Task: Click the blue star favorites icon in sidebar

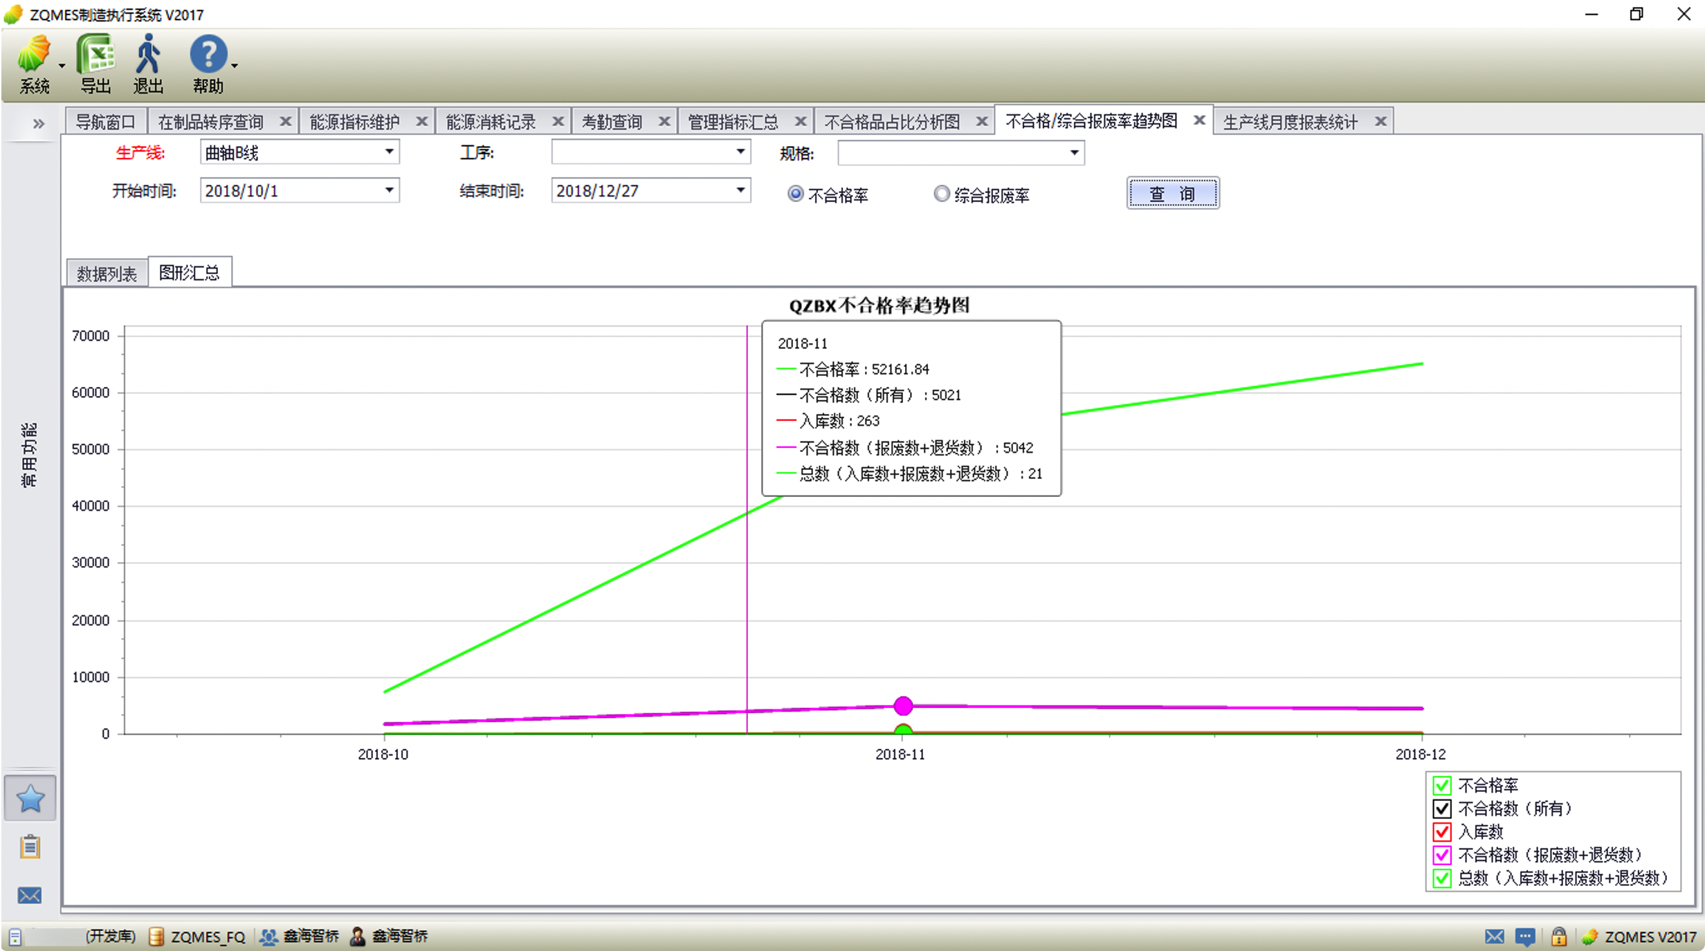Action: [x=30, y=799]
